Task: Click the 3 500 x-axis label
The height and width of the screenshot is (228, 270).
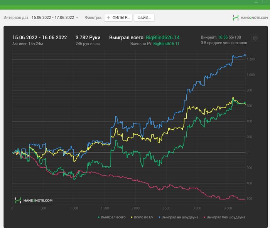Action: click(x=228, y=208)
